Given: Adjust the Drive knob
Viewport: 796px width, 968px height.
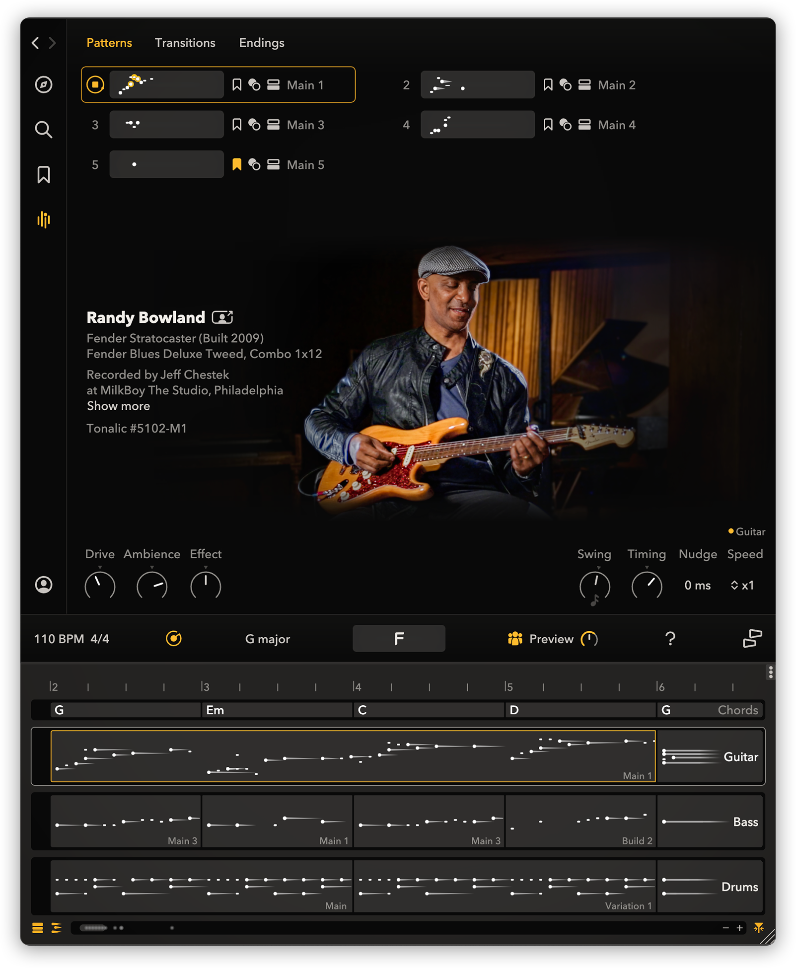Looking at the screenshot, I should [100, 586].
